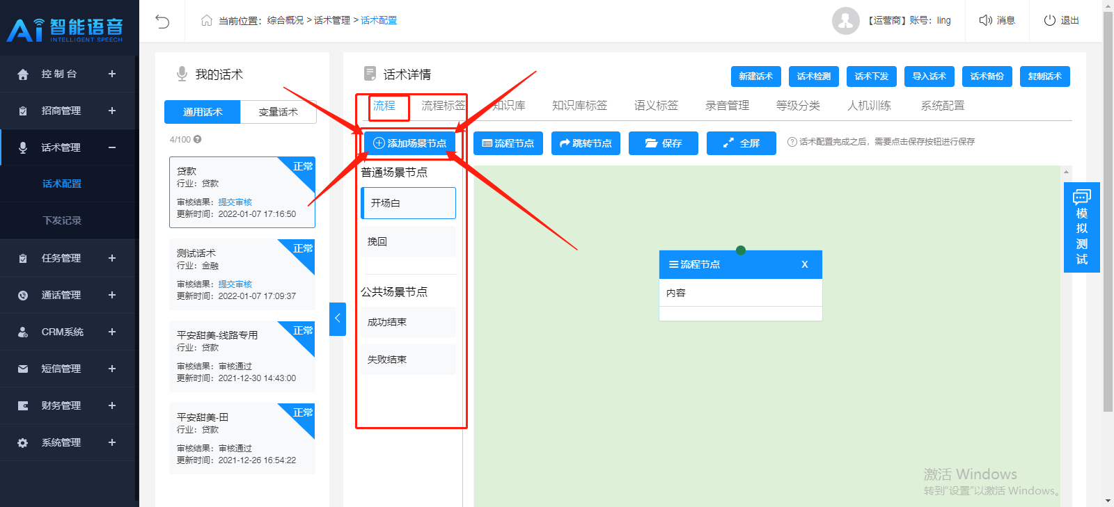Select the 成功结束 public node

[409, 322]
